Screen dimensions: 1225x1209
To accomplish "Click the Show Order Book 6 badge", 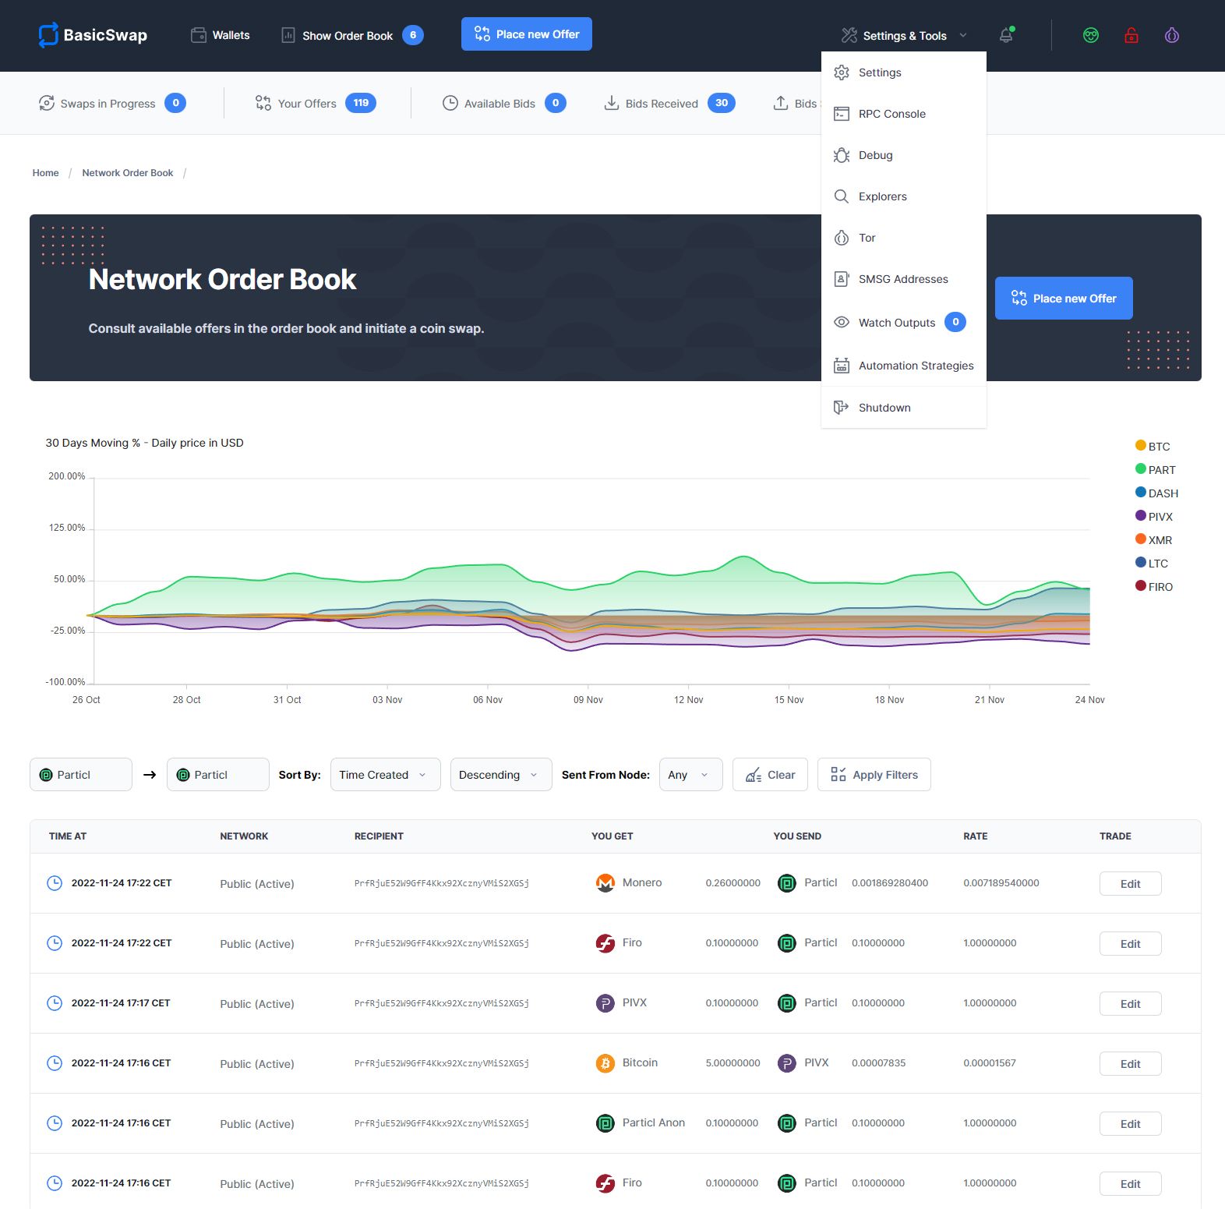I will [x=413, y=35].
